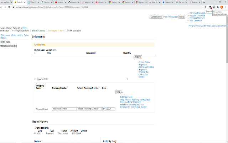Click into the Tracking Number field
228x143 pixels.
[x=64, y=109]
